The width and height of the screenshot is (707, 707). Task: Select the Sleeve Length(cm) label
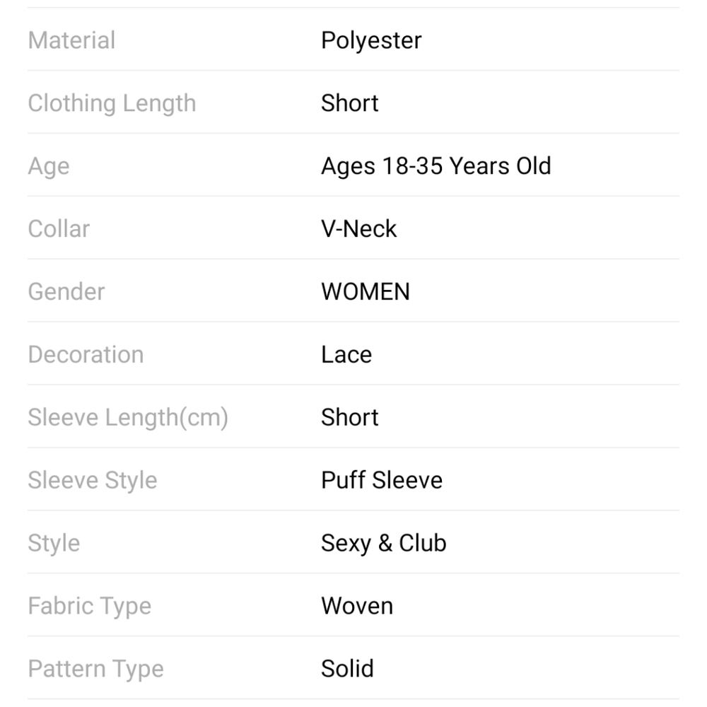[128, 418]
